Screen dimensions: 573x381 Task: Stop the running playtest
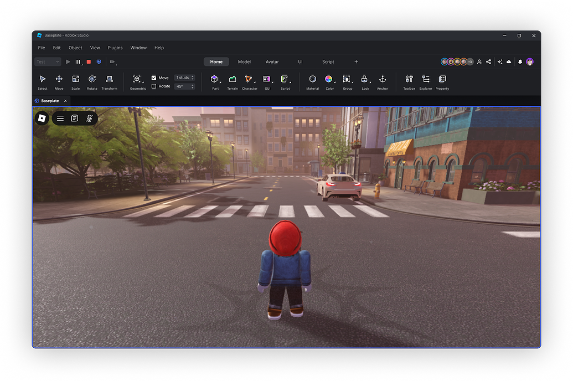[89, 61]
